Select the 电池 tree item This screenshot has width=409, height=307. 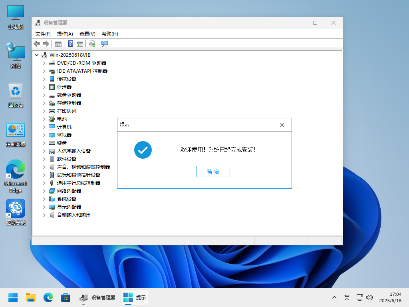[62, 119]
